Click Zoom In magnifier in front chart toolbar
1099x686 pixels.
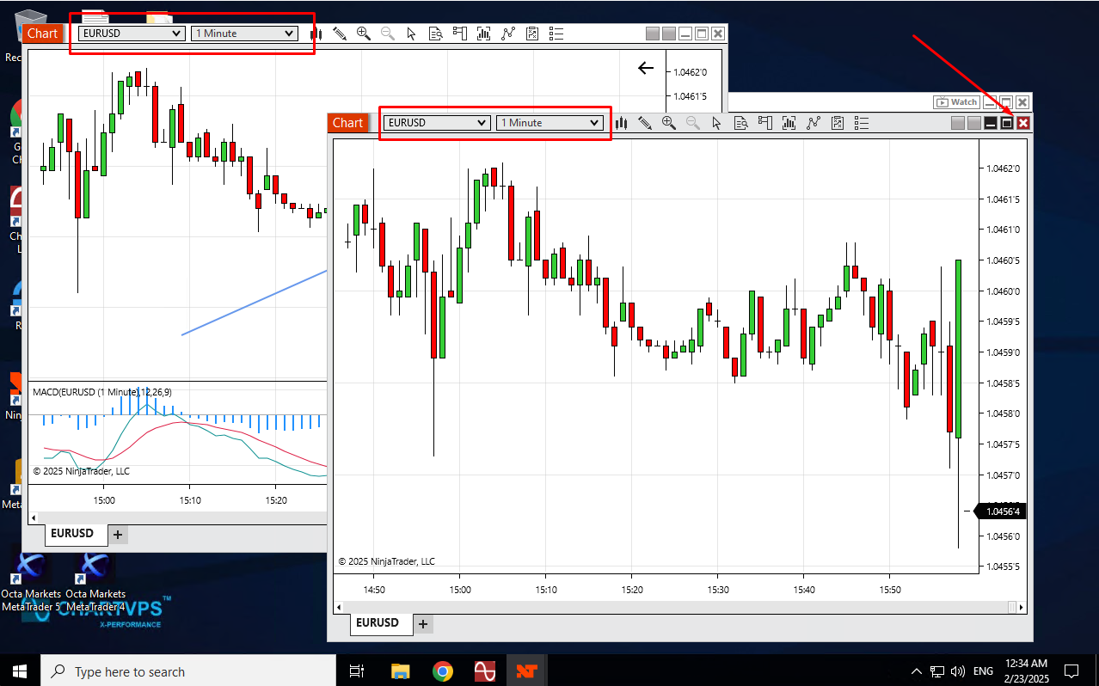coord(669,123)
